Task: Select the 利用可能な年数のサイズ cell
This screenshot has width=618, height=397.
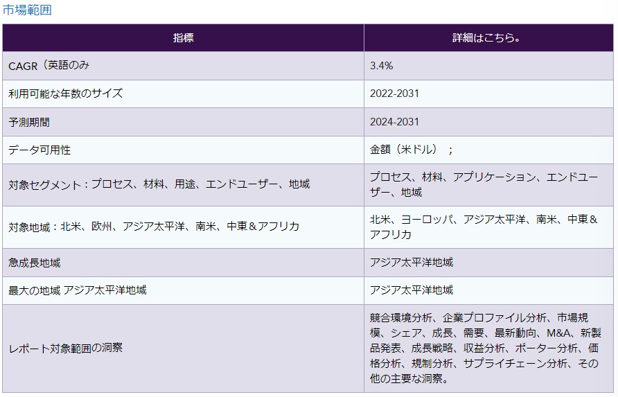Action: click(x=65, y=94)
